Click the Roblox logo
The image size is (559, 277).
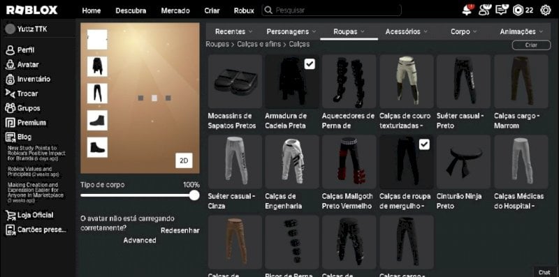click(x=31, y=10)
